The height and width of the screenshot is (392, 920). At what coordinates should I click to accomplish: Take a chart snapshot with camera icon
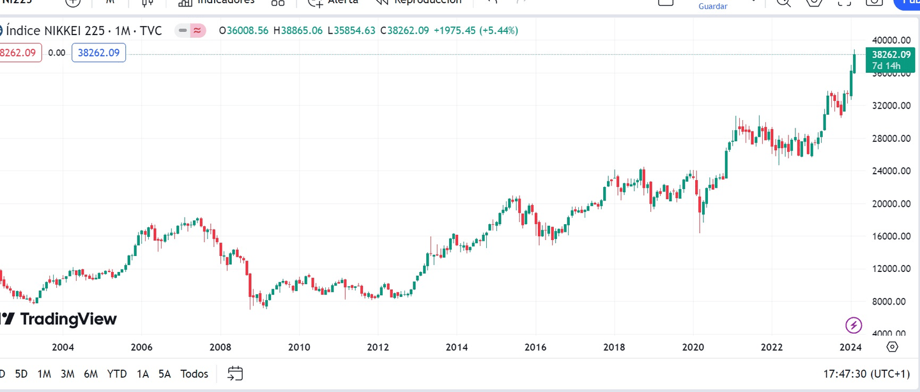pos(874,4)
